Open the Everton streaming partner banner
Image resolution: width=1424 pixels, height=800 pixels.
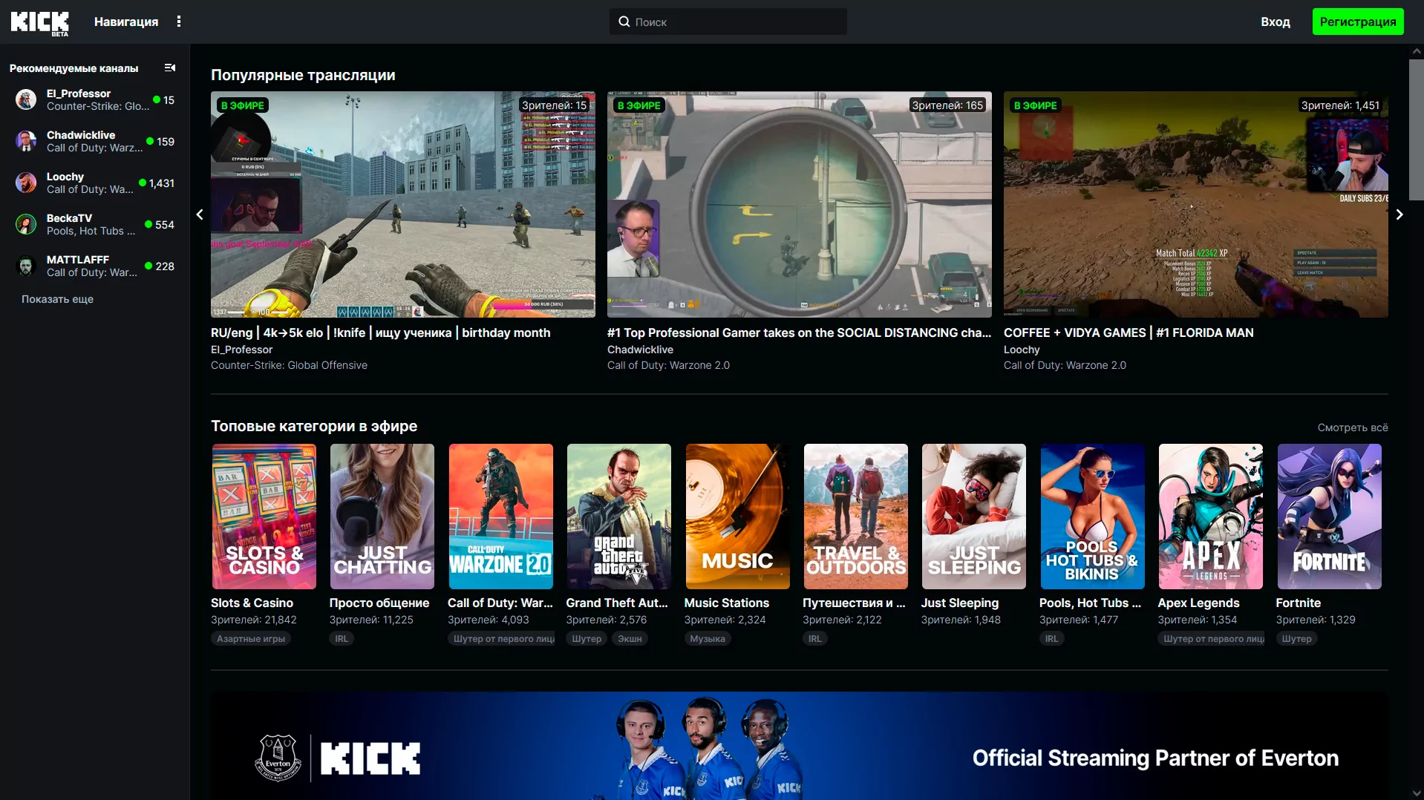800,746
